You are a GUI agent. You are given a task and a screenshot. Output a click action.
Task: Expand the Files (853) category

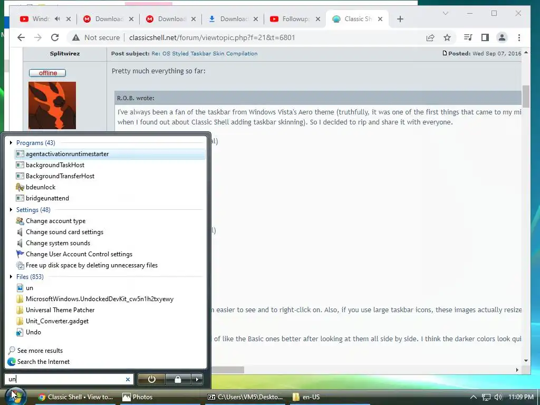click(11, 276)
